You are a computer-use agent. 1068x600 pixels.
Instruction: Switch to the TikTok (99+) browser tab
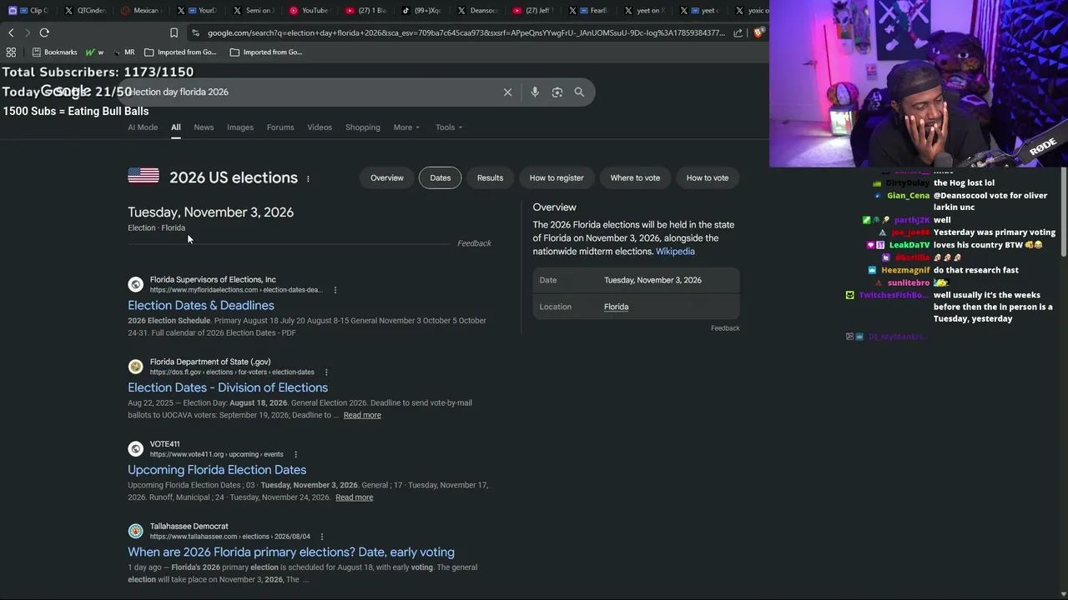(421, 11)
